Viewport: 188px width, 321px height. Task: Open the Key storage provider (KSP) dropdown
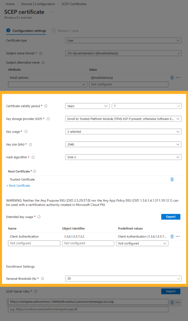tap(123, 119)
